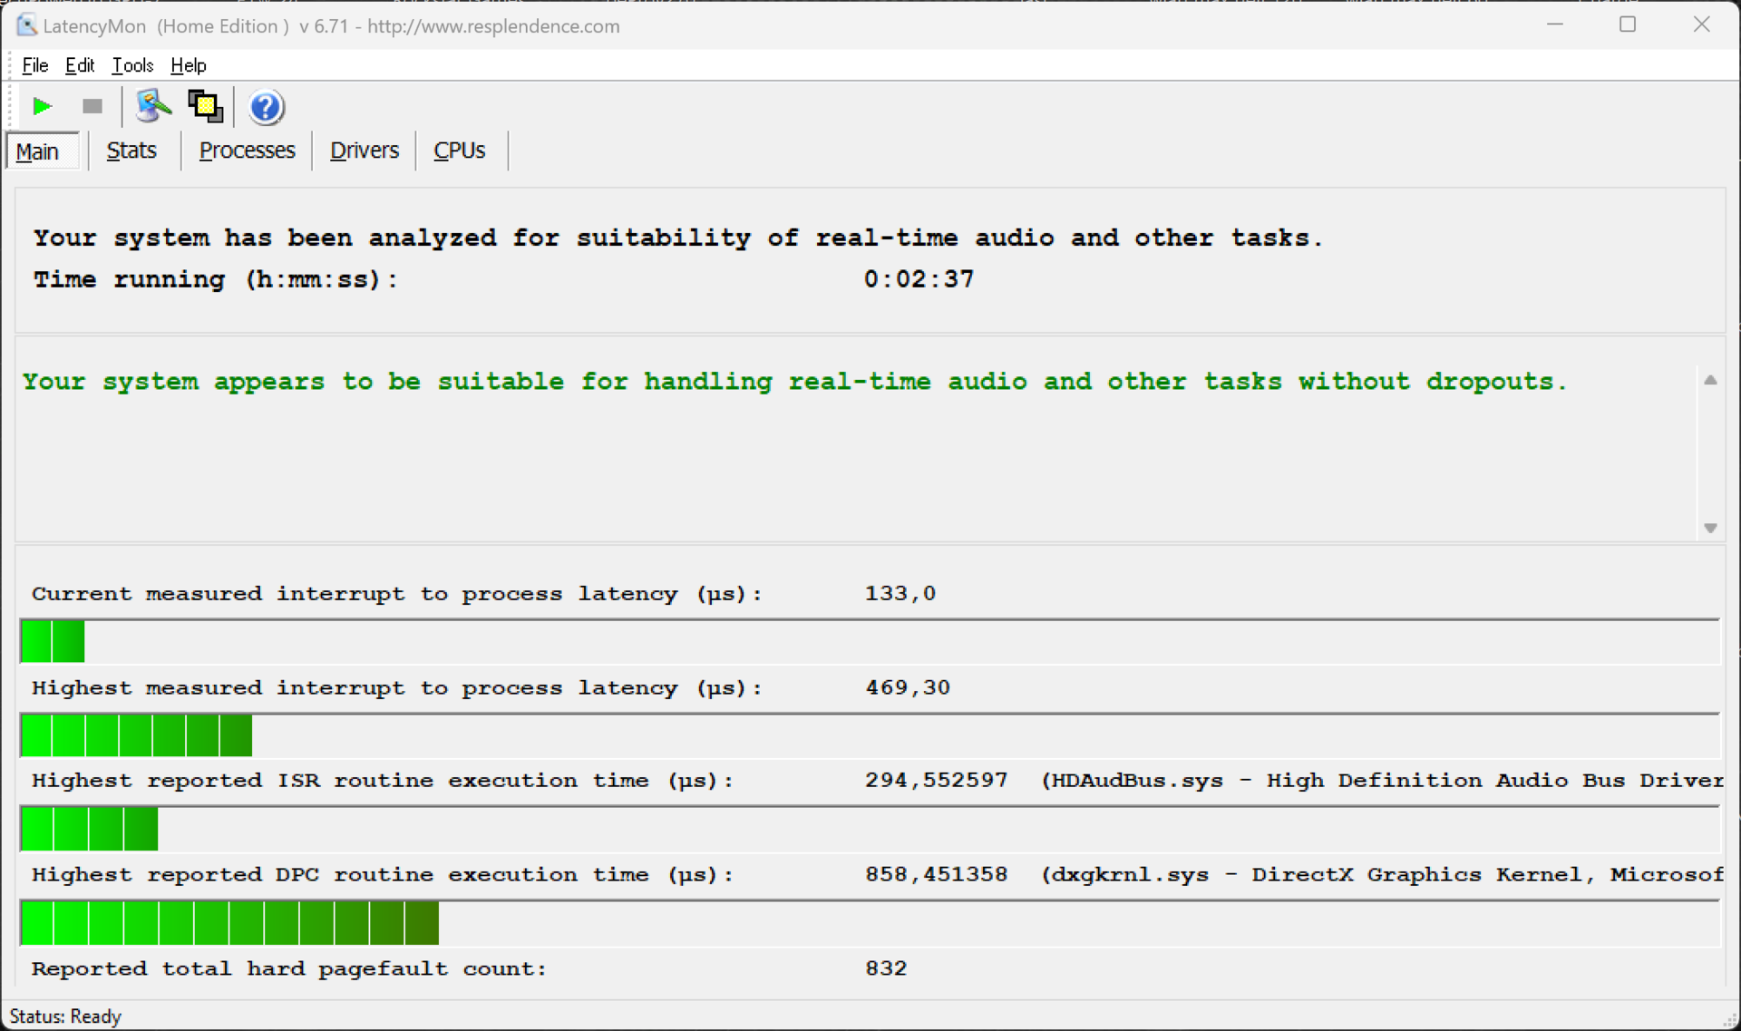Switch to the Processes tab
The image size is (1741, 1031).
247,151
